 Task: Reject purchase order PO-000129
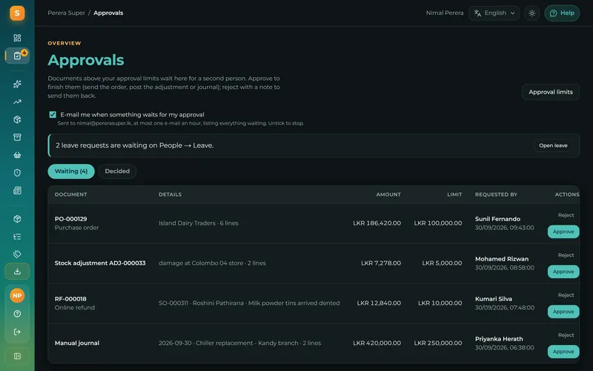pyautogui.click(x=566, y=215)
